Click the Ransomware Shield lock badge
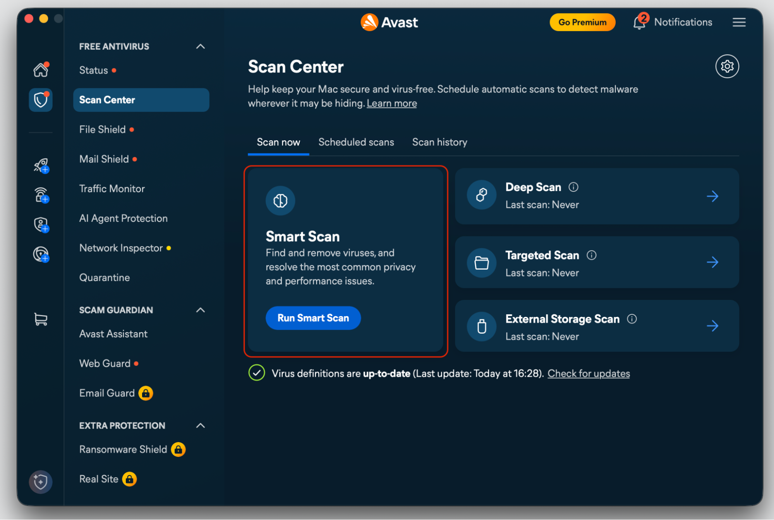 178,449
